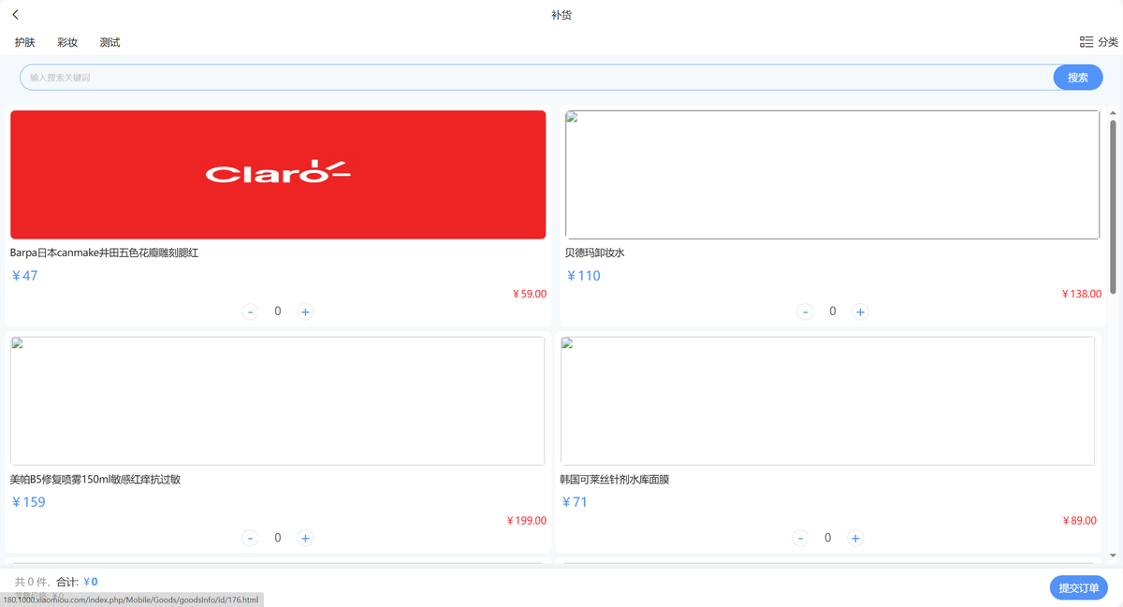
Task: Decrease quantity of 美帕B5修复喷雾
Action: (x=250, y=538)
